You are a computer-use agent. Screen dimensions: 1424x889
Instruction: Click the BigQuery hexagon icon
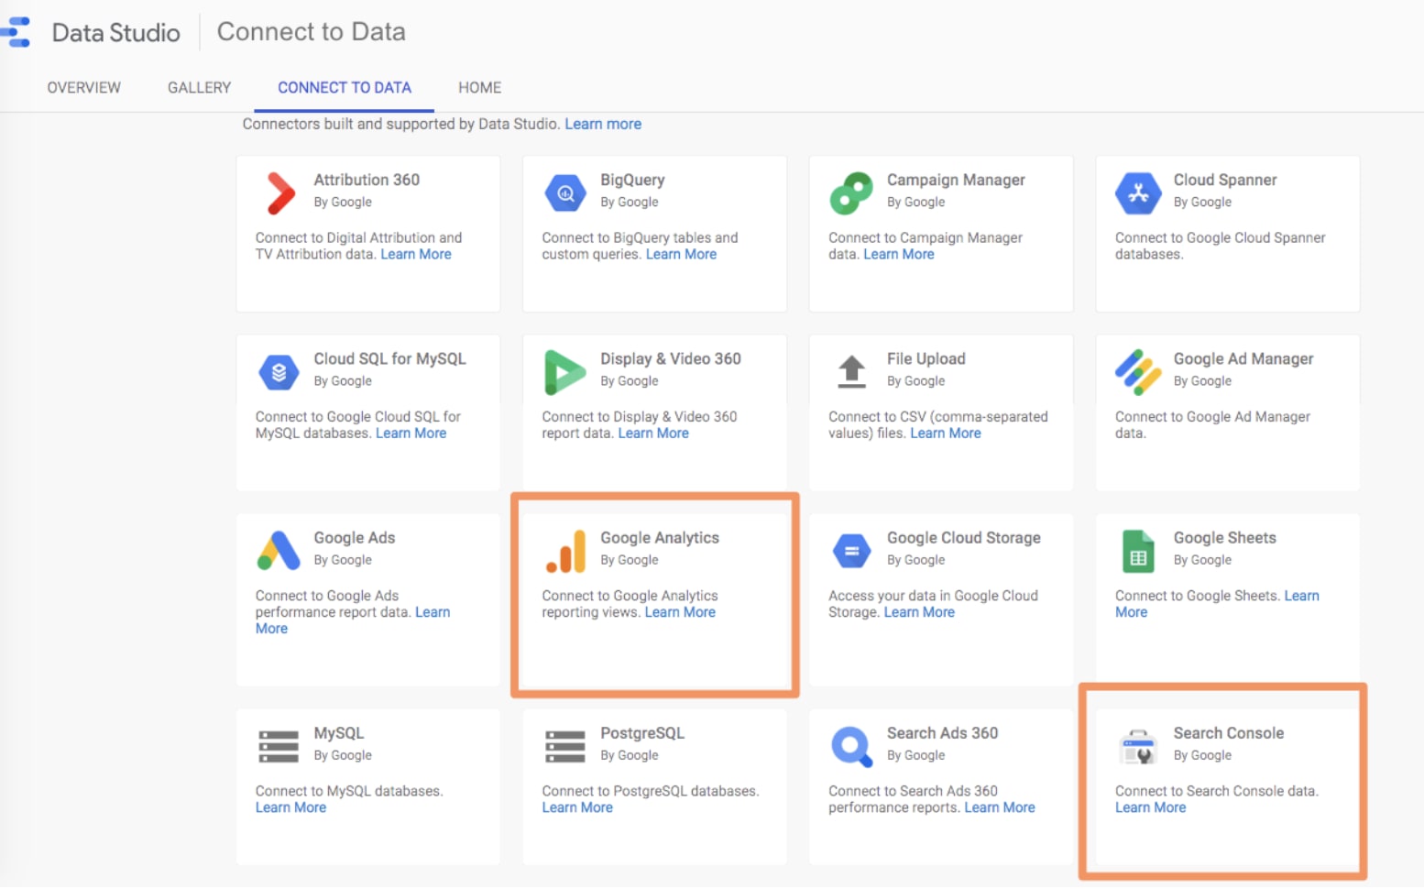coord(565,192)
